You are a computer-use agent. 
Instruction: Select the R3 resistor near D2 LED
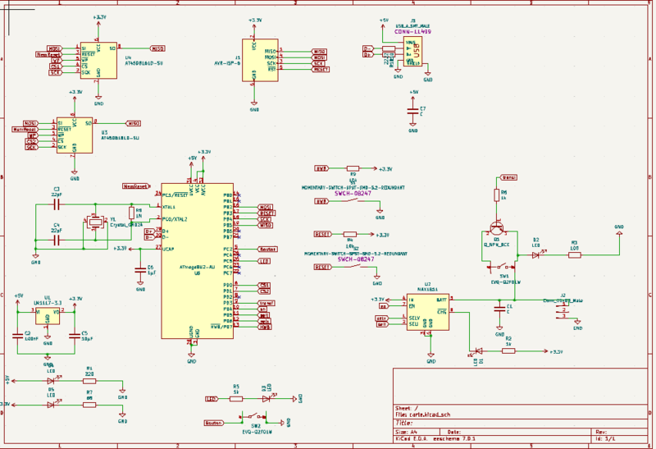(x=574, y=254)
